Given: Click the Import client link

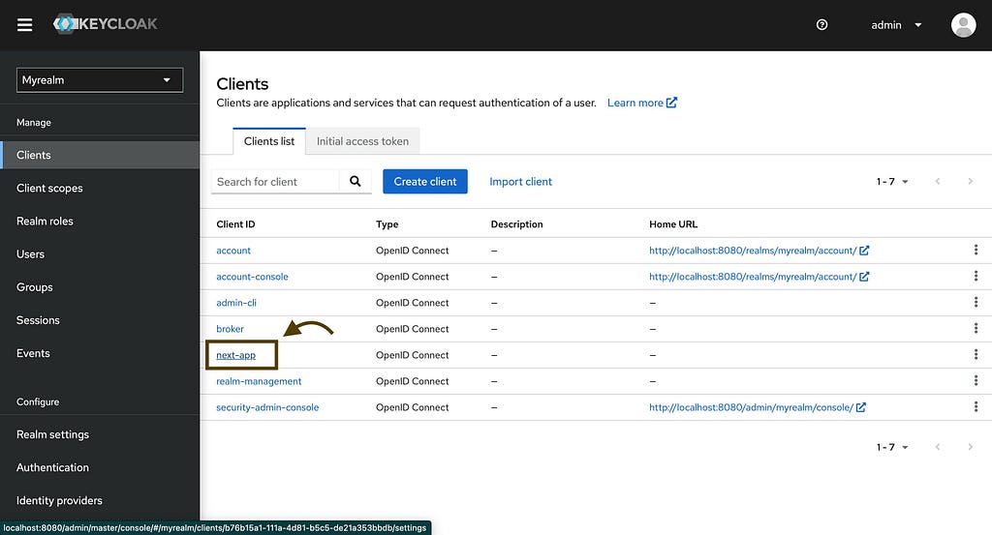Looking at the screenshot, I should [520, 181].
